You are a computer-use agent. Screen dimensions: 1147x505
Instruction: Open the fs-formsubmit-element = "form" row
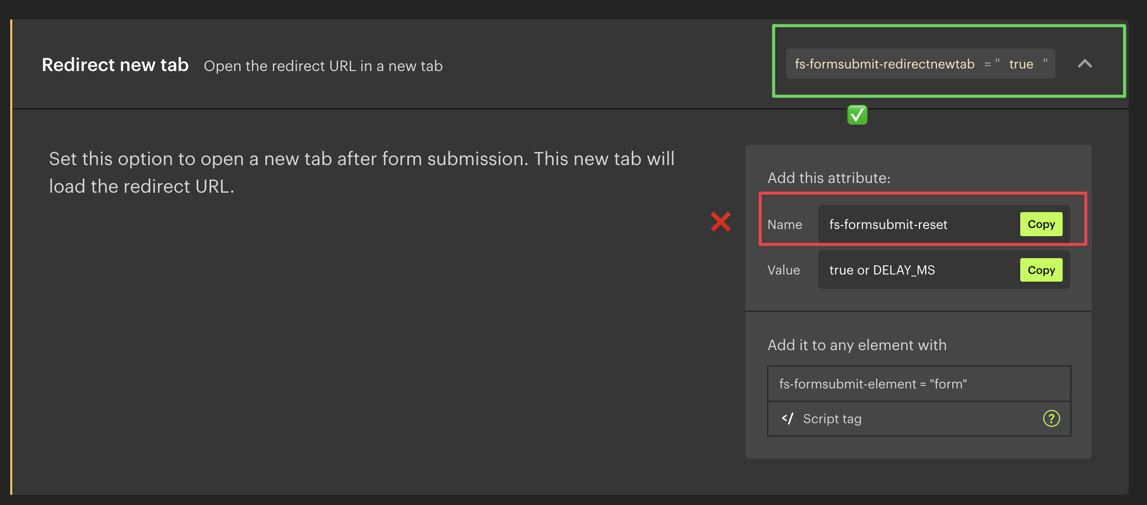pos(919,384)
